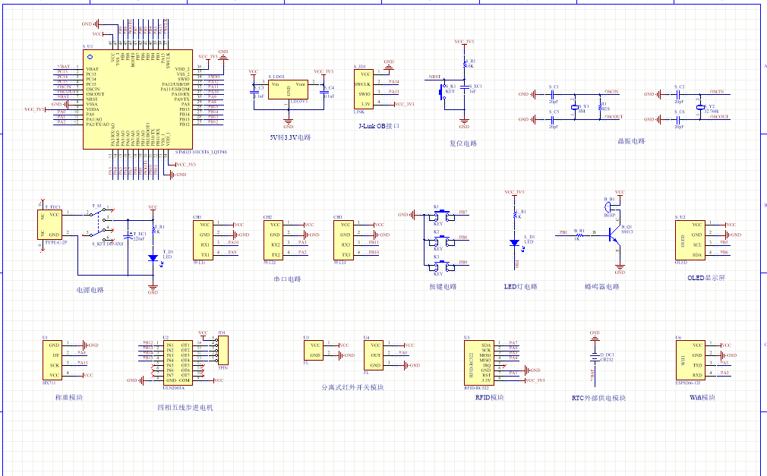The width and height of the screenshot is (767, 476).
Task: Select the 5V转3.3V电路 caption text
Action: click(289, 138)
